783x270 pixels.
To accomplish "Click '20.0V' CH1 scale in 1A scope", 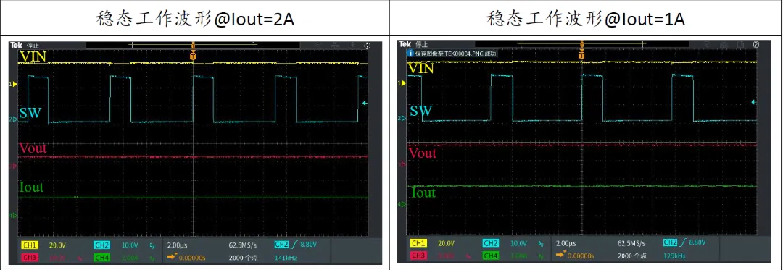I will pos(447,243).
